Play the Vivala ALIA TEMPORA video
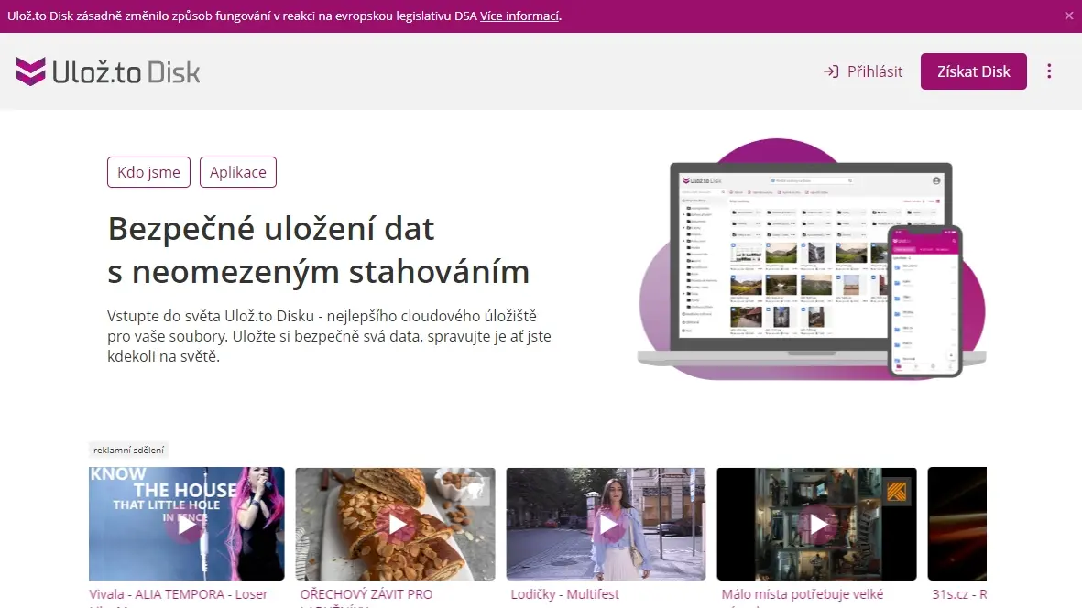This screenshot has height=608, width=1082. [x=186, y=525]
